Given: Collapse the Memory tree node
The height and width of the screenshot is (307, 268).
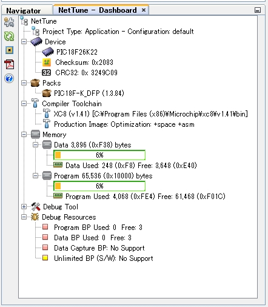Looking at the screenshot, I should (x=24, y=135).
